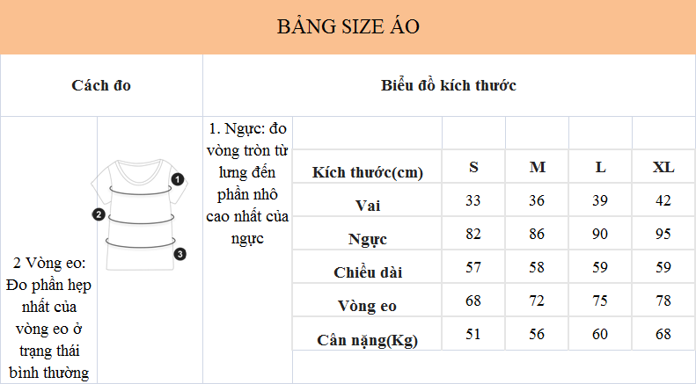This screenshot has width=696, height=384.
Task: Select the Chiều dài row label
Action: coord(368,272)
